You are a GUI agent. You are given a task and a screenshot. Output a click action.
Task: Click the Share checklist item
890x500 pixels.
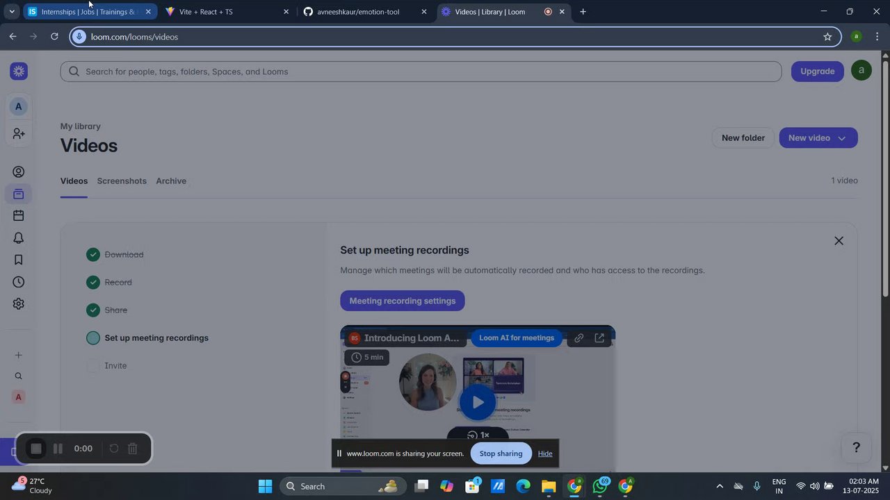(x=115, y=310)
